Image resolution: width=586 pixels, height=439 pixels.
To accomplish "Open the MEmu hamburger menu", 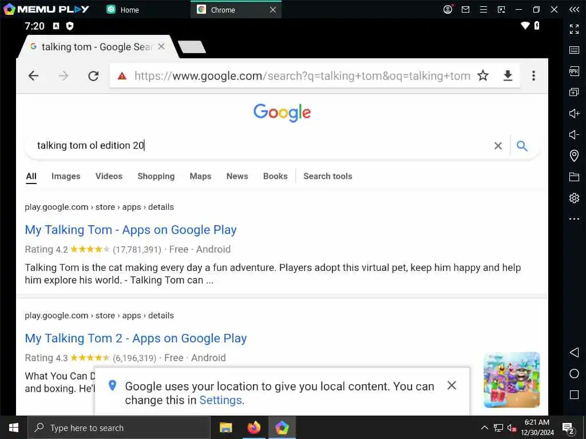I will click(483, 9).
